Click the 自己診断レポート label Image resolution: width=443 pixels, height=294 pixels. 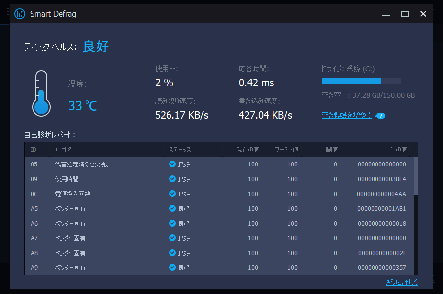point(49,135)
